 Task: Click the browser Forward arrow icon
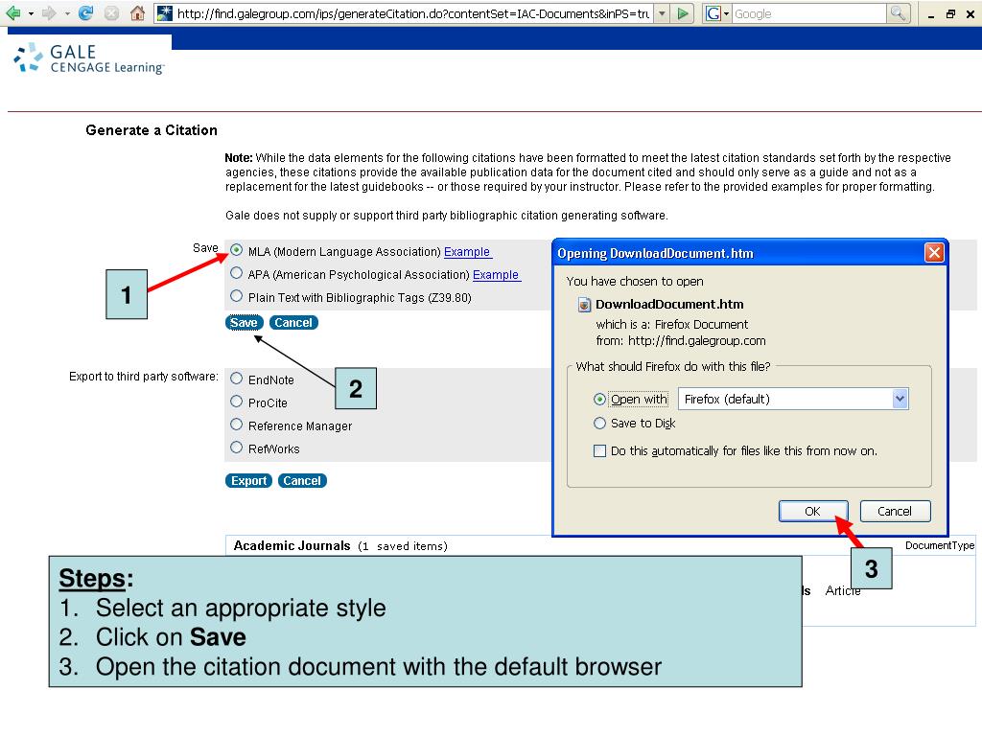48,13
